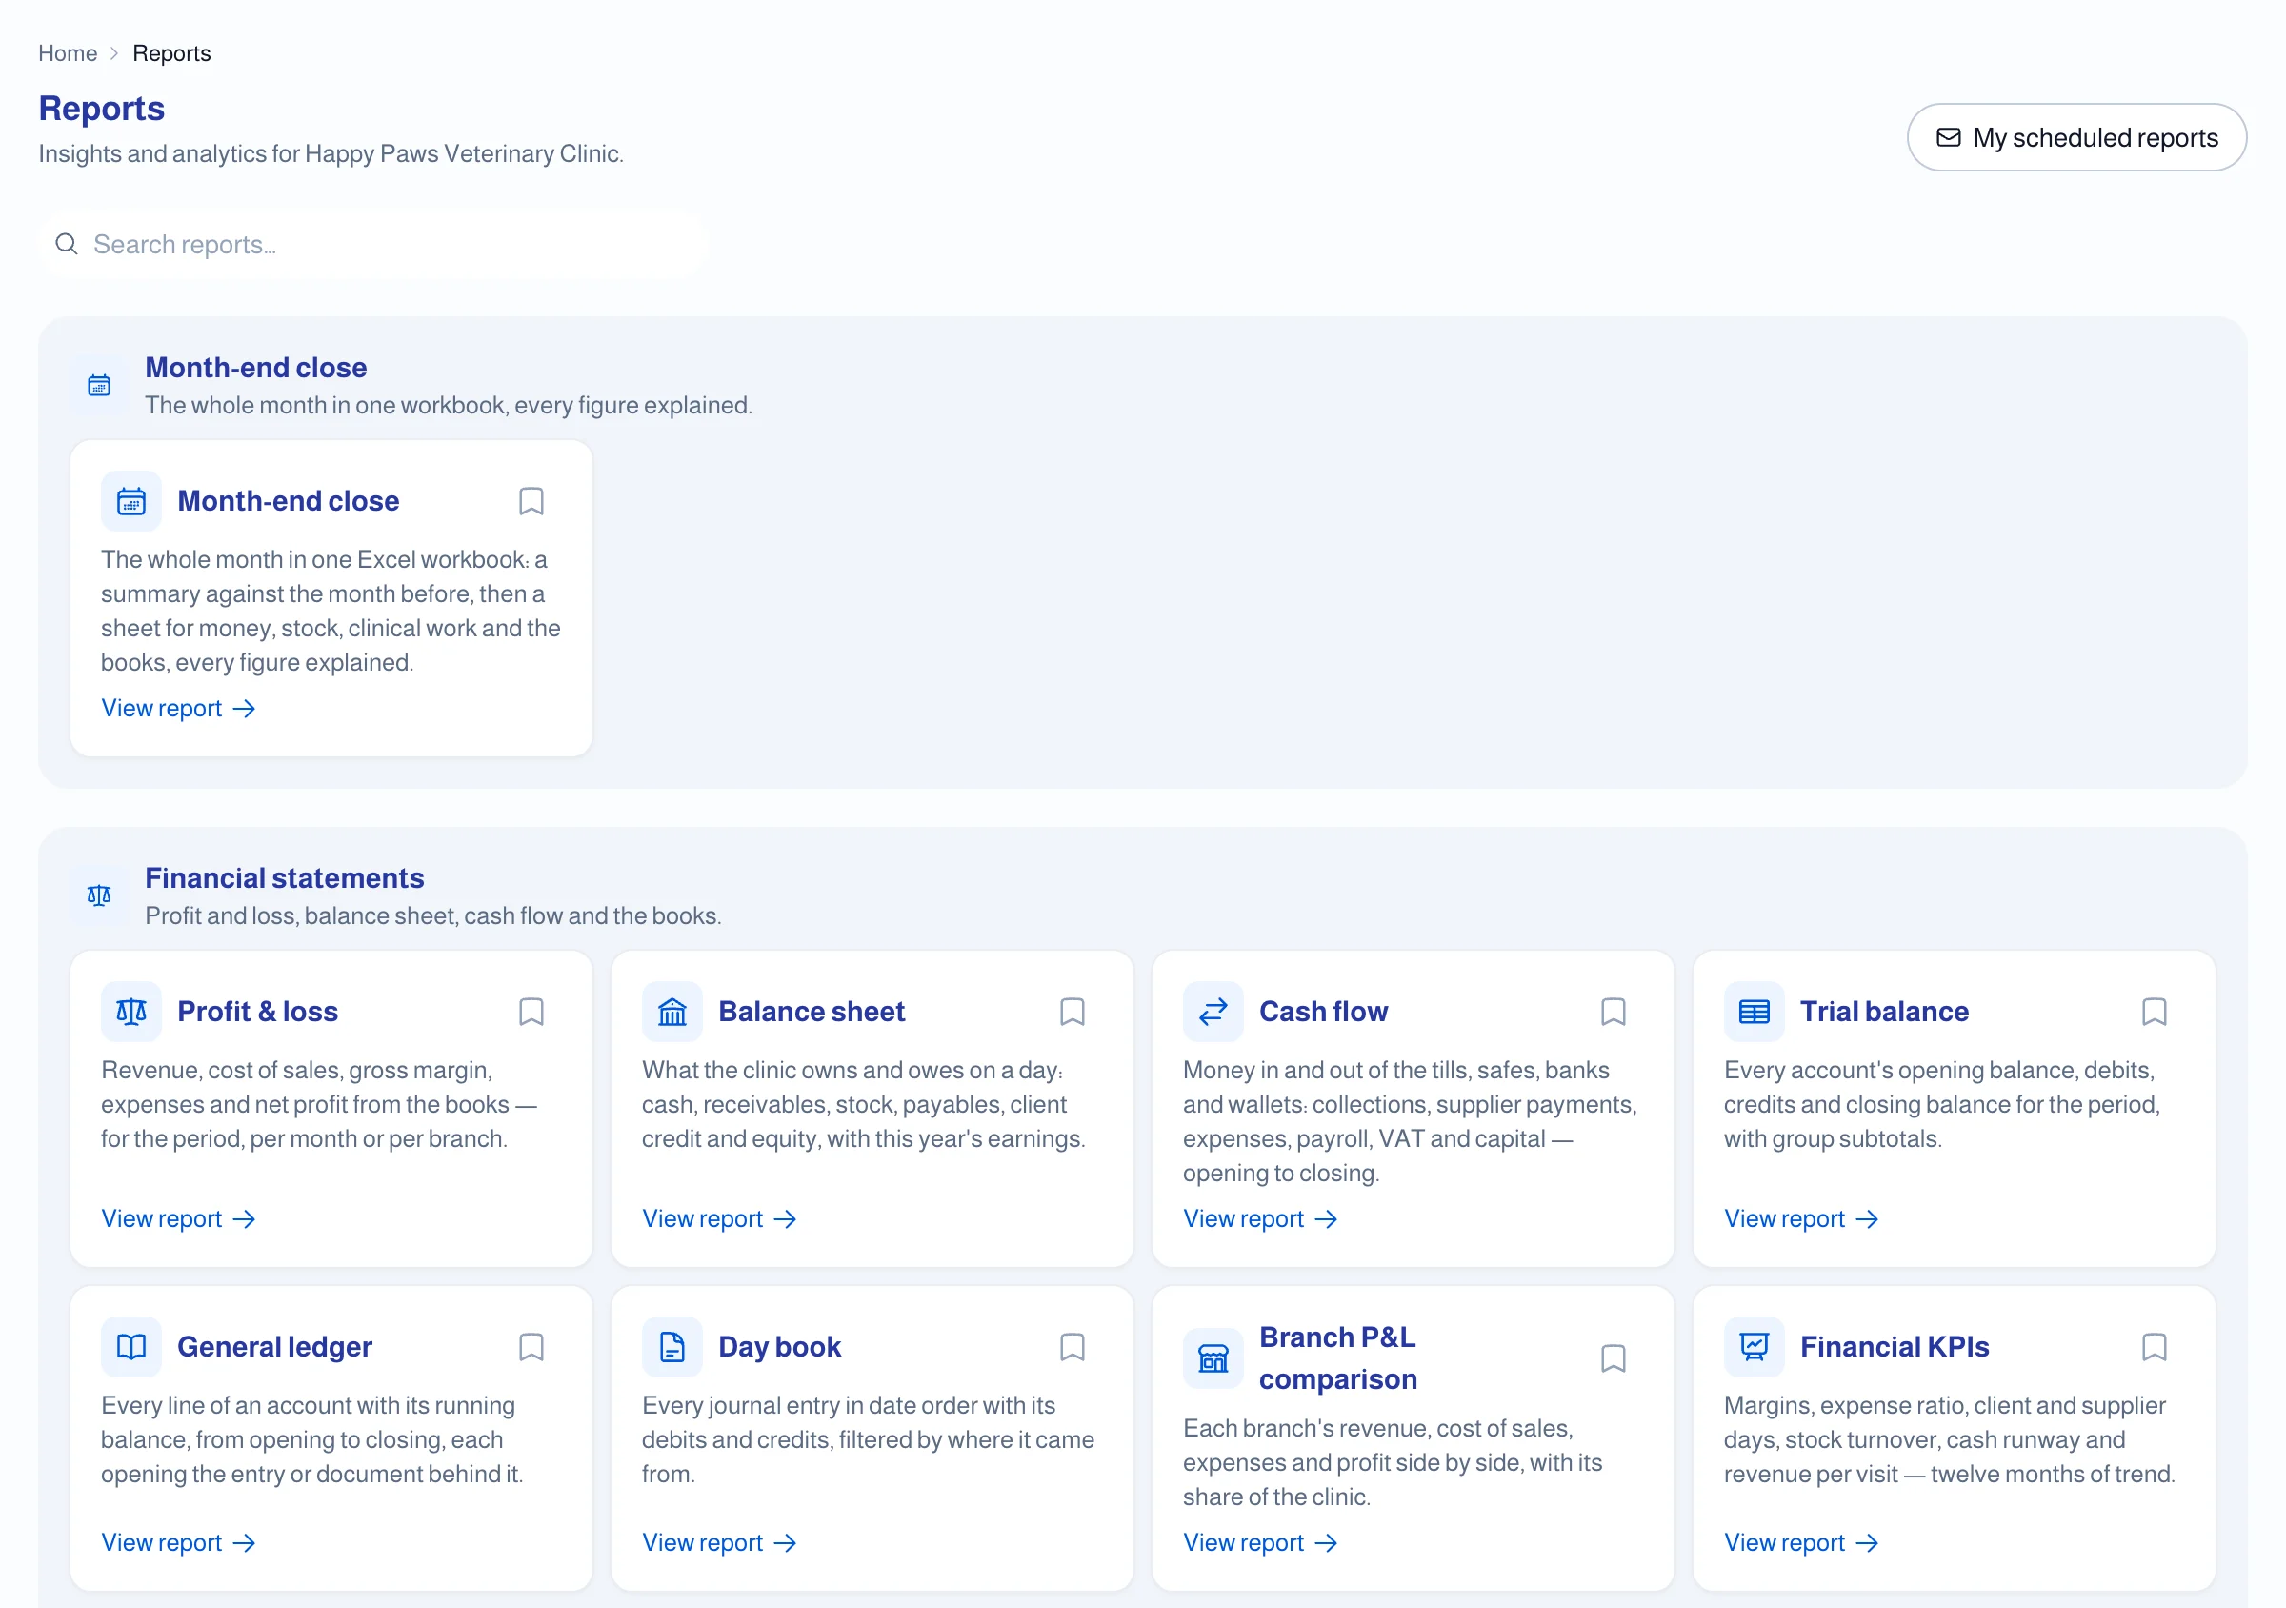
Task: View report for Financial KPIs
Action: click(1800, 1542)
